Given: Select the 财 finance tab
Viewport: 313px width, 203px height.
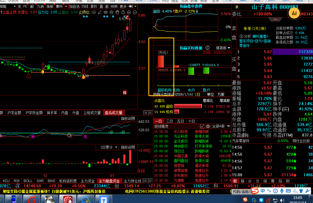Looking at the screenshot, I should [x=288, y=181].
